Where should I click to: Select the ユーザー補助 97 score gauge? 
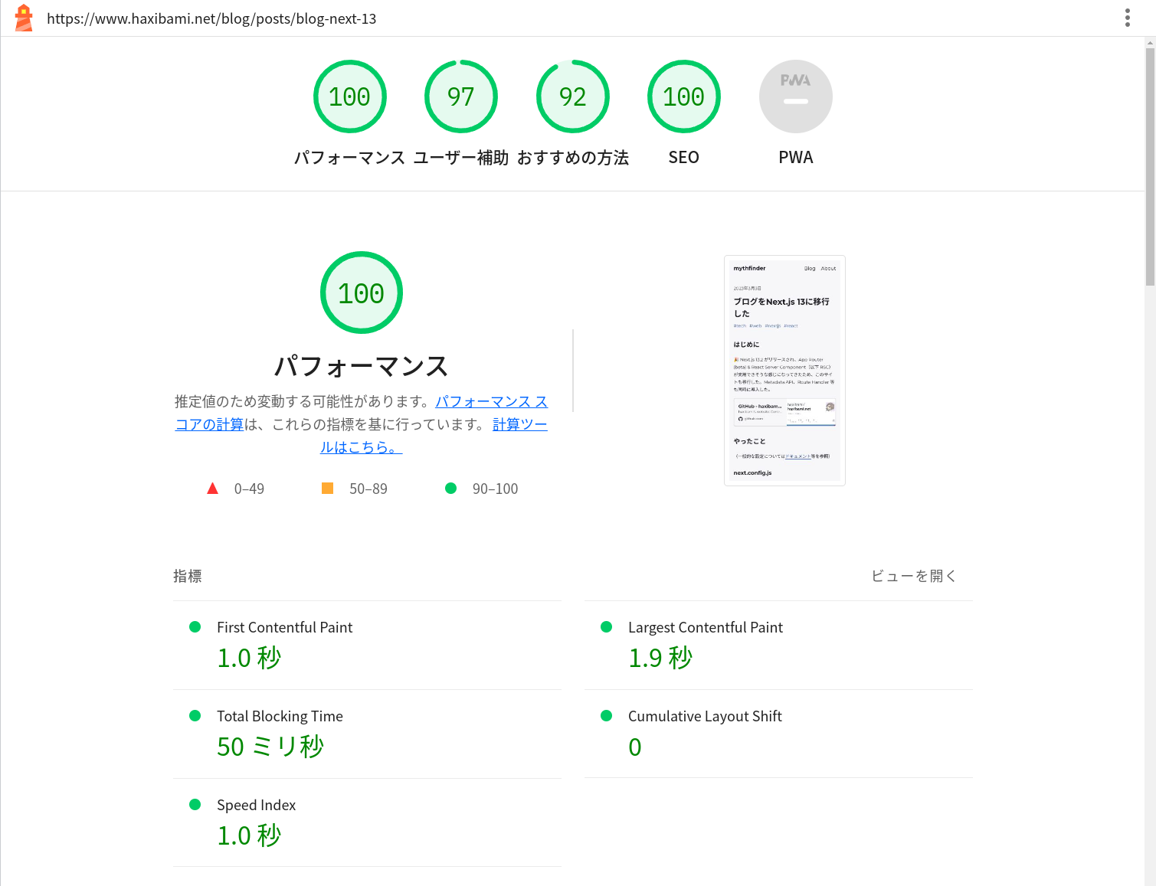[460, 96]
